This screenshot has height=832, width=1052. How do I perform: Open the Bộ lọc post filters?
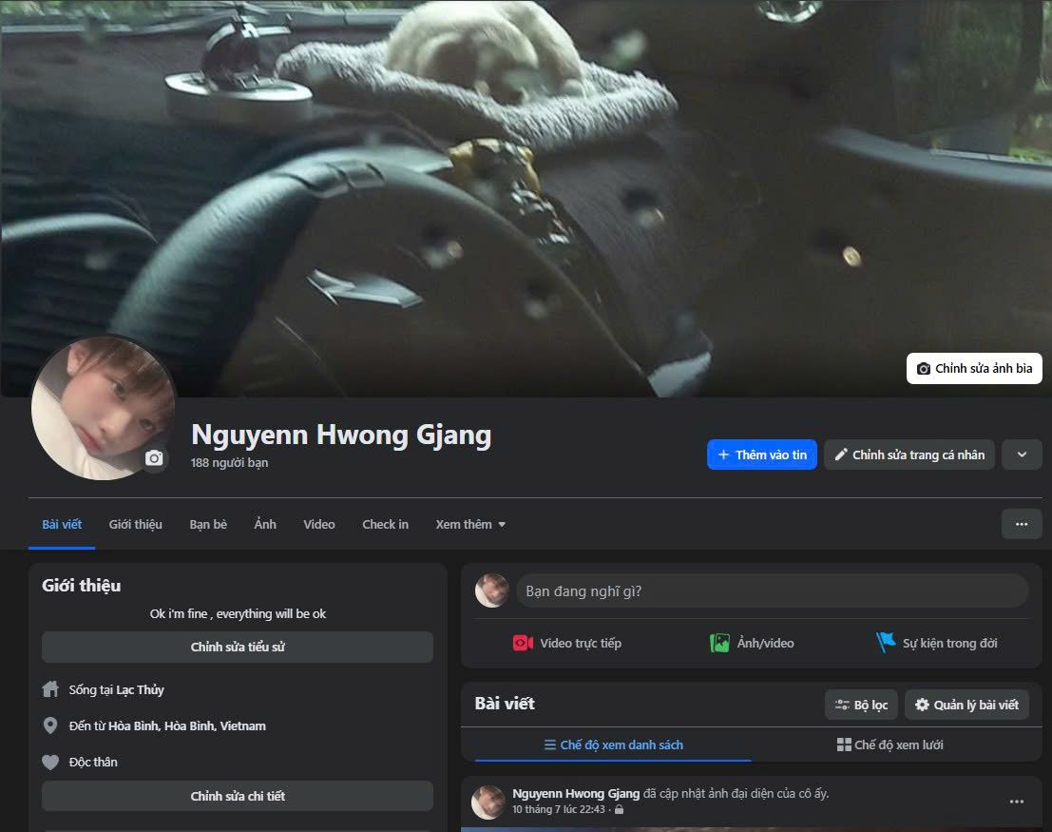pyautogui.click(x=861, y=705)
